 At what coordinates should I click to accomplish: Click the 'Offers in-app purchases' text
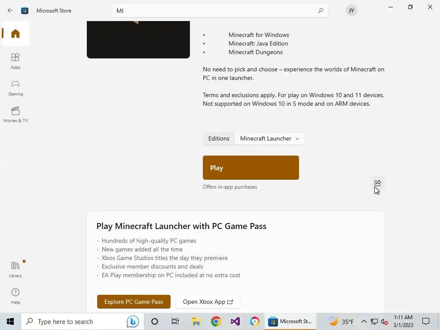[230, 187]
